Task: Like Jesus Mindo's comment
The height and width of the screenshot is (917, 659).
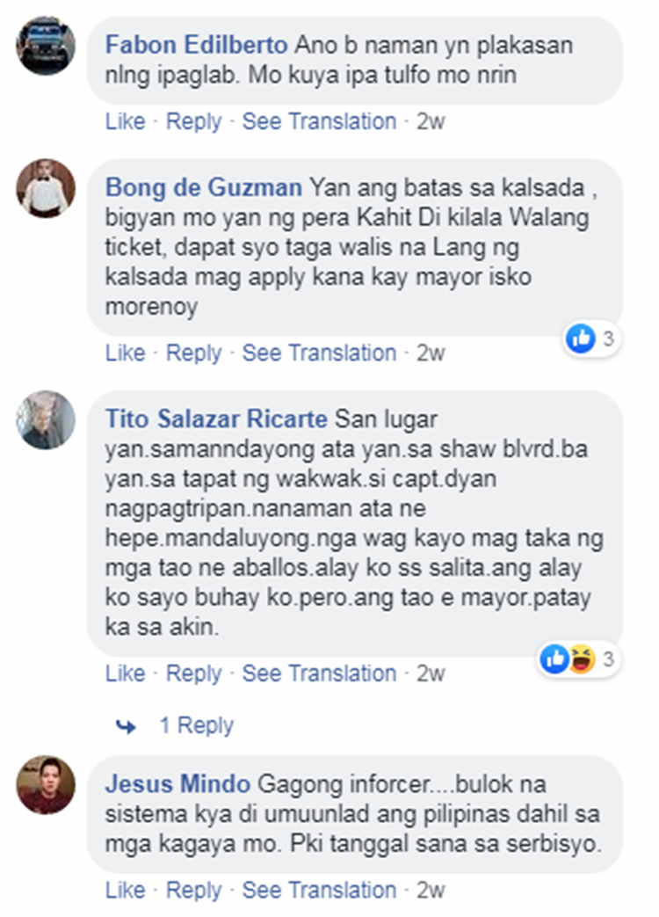Action: (125, 891)
